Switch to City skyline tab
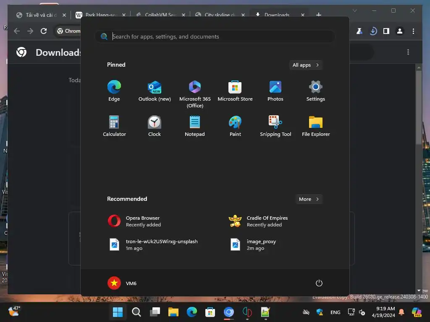The height and width of the screenshot is (322, 430). pos(219,15)
